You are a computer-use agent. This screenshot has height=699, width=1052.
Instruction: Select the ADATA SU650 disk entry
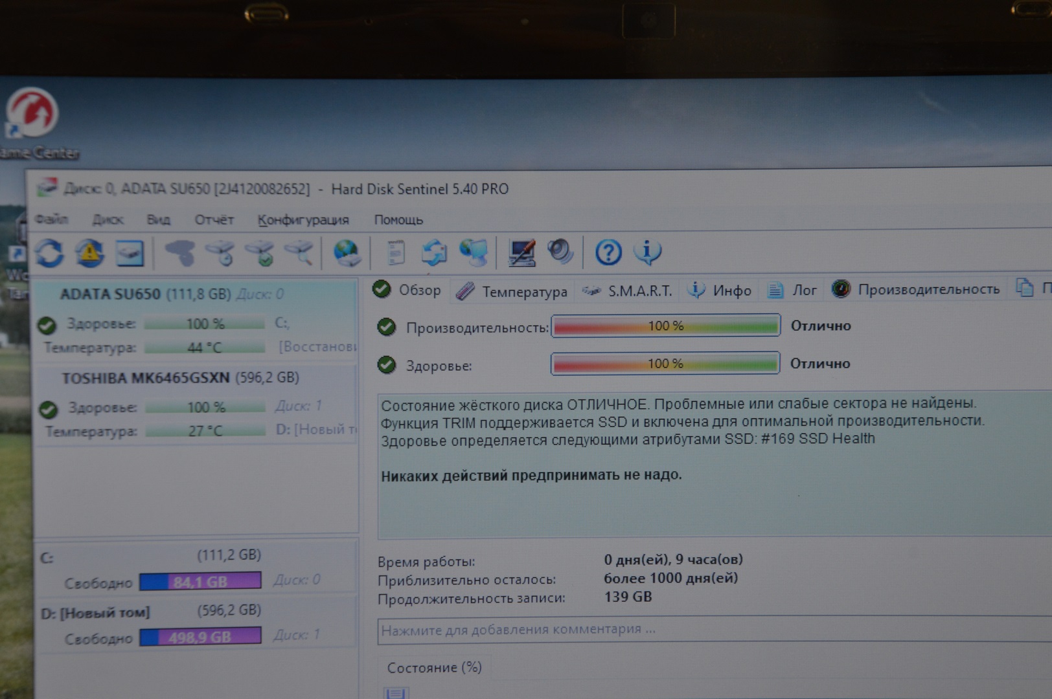coord(110,294)
